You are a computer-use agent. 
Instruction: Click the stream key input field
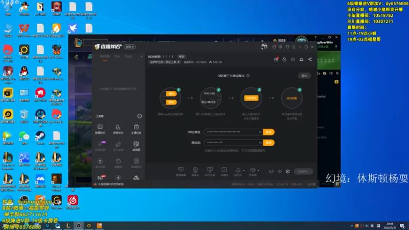(x=233, y=143)
